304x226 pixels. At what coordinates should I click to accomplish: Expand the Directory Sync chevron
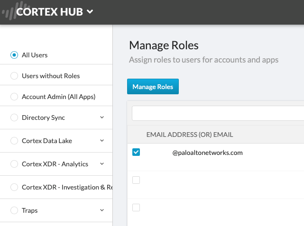pyautogui.click(x=102, y=118)
